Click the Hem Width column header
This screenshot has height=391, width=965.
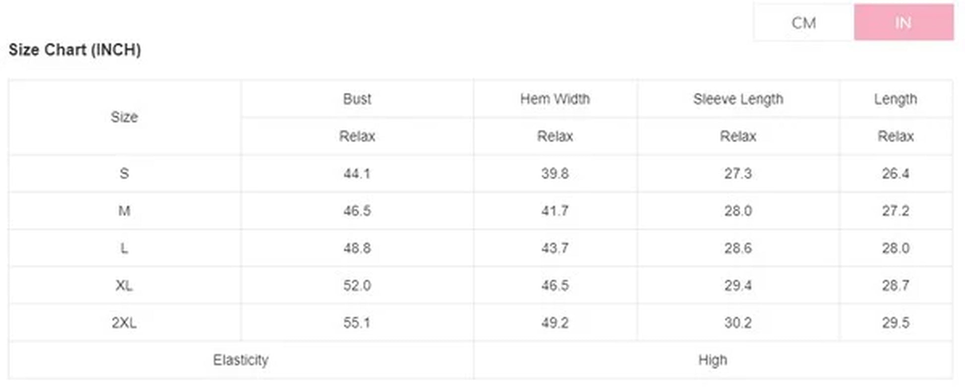coord(555,99)
